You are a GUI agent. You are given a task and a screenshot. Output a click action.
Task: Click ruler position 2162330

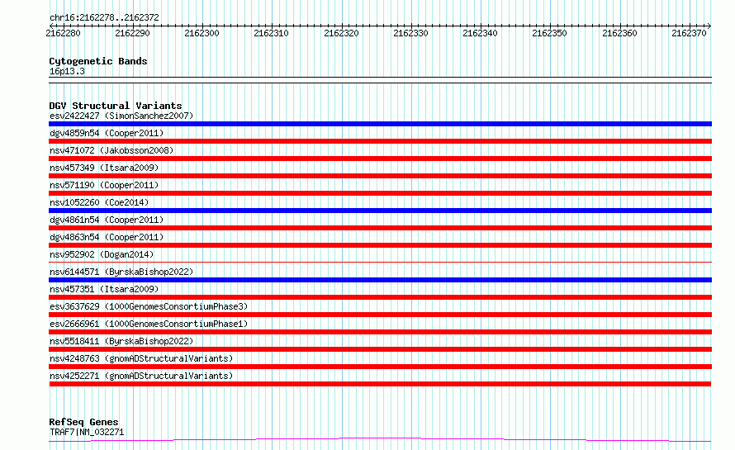[x=410, y=33]
